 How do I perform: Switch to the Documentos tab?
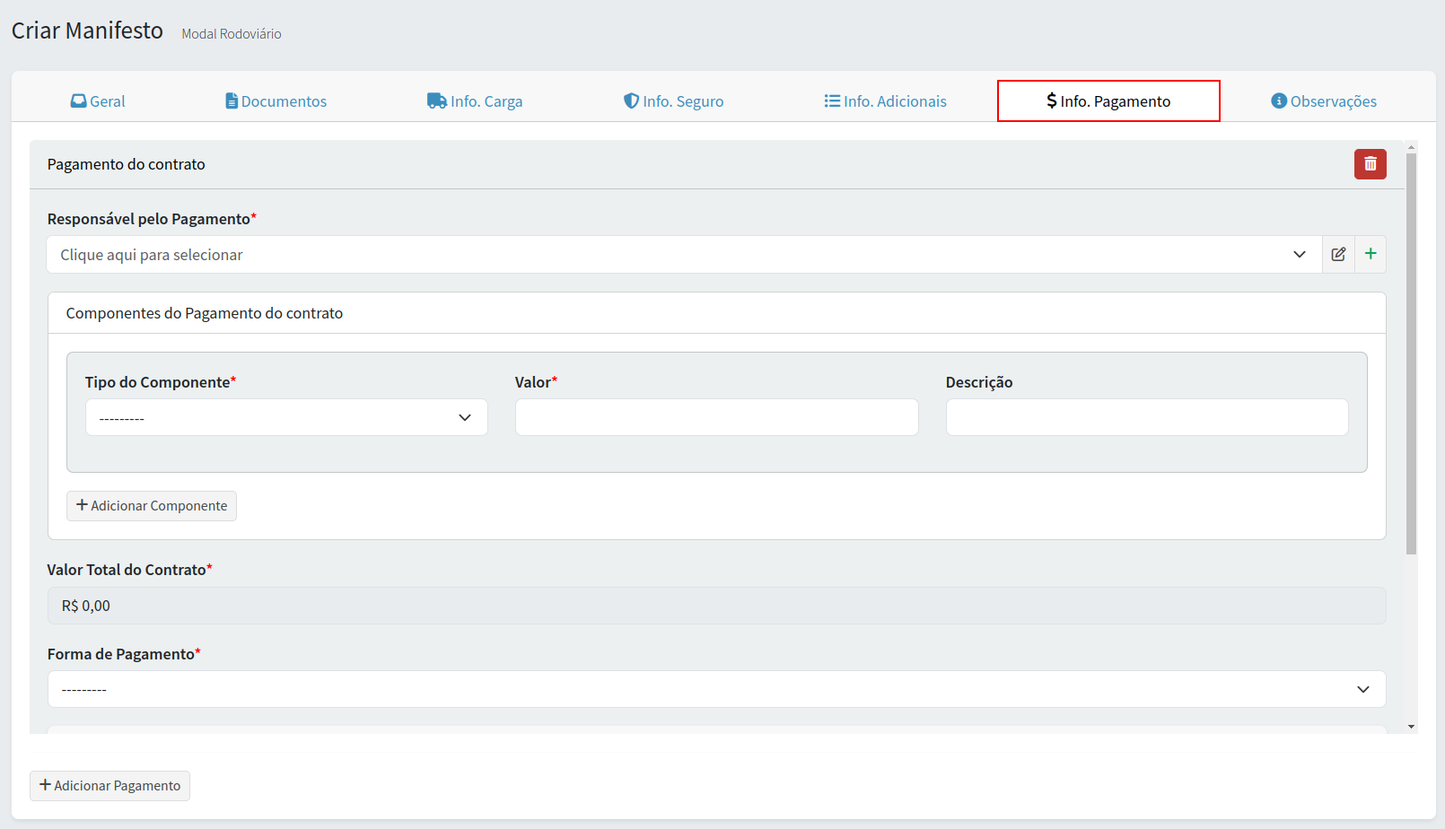click(x=276, y=101)
